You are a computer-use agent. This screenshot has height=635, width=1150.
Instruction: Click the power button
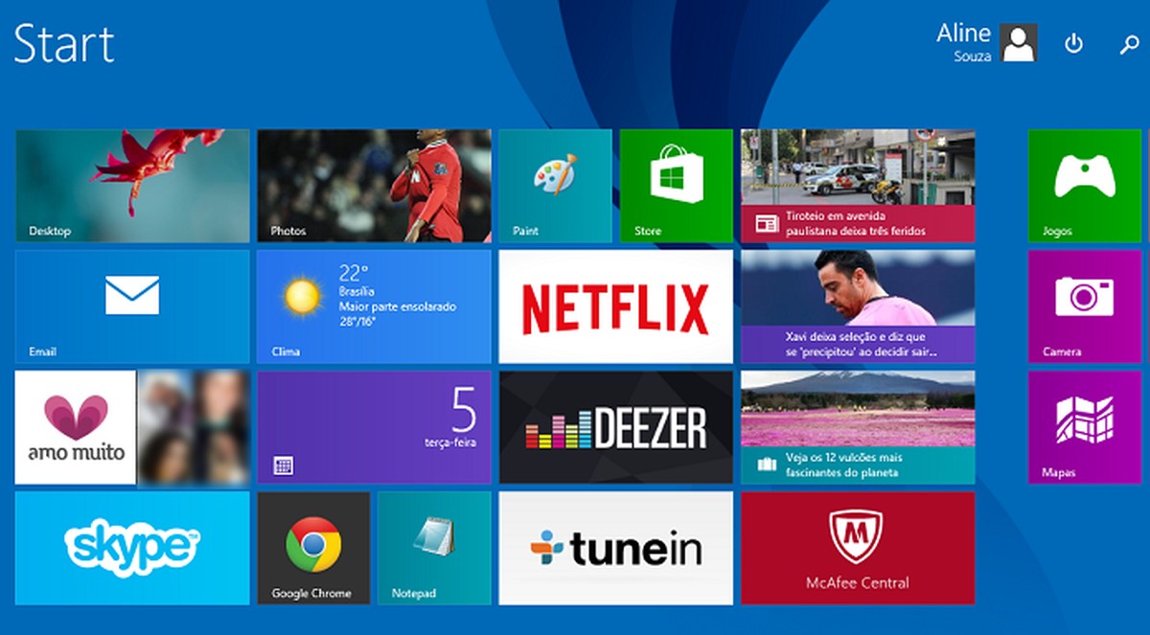tap(1073, 44)
